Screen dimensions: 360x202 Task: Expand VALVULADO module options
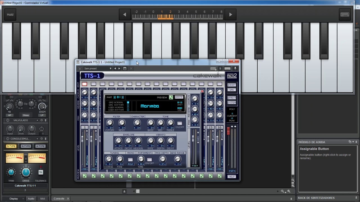pos(46,120)
